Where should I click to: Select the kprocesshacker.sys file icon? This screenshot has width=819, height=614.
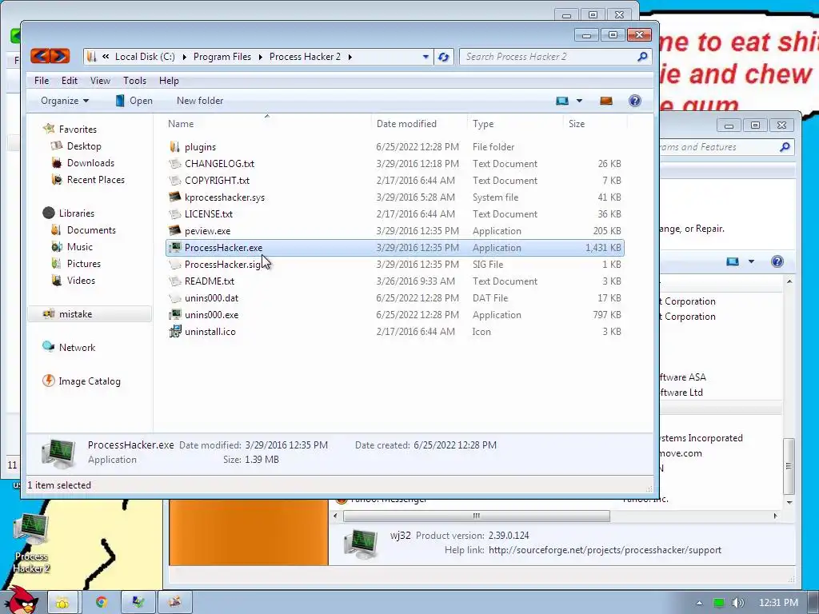(175, 197)
